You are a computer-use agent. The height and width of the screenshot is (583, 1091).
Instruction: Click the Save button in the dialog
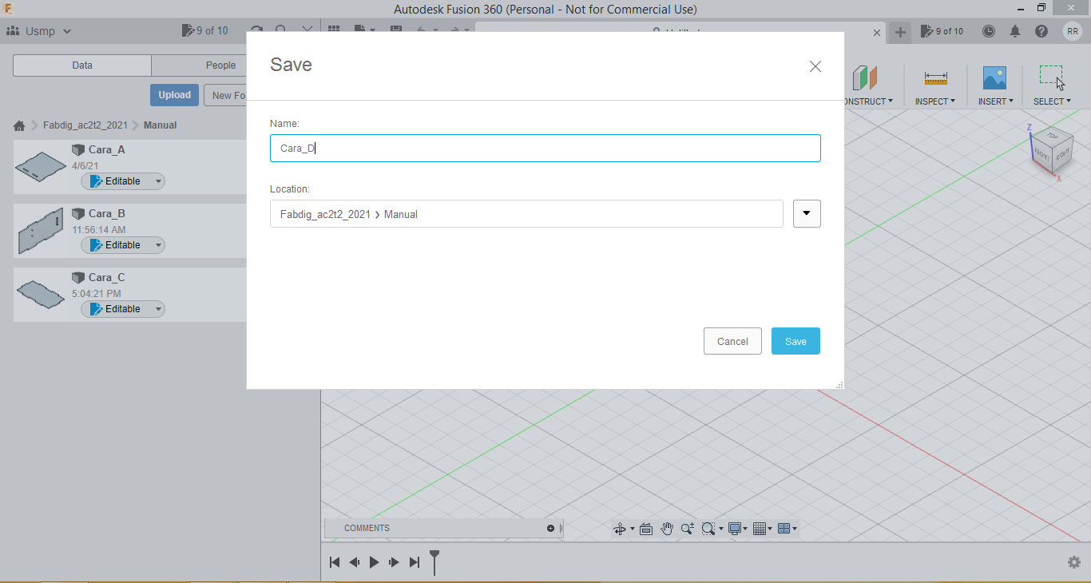[795, 341]
